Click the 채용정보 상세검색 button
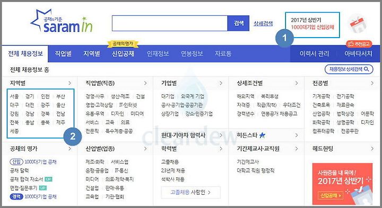The width and height of the screenshot is (382, 208). 349,69
